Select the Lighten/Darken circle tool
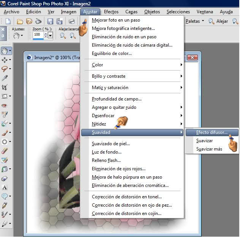This screenshot has width=240, height=237. pyautogui.click(x=5, y=142)
